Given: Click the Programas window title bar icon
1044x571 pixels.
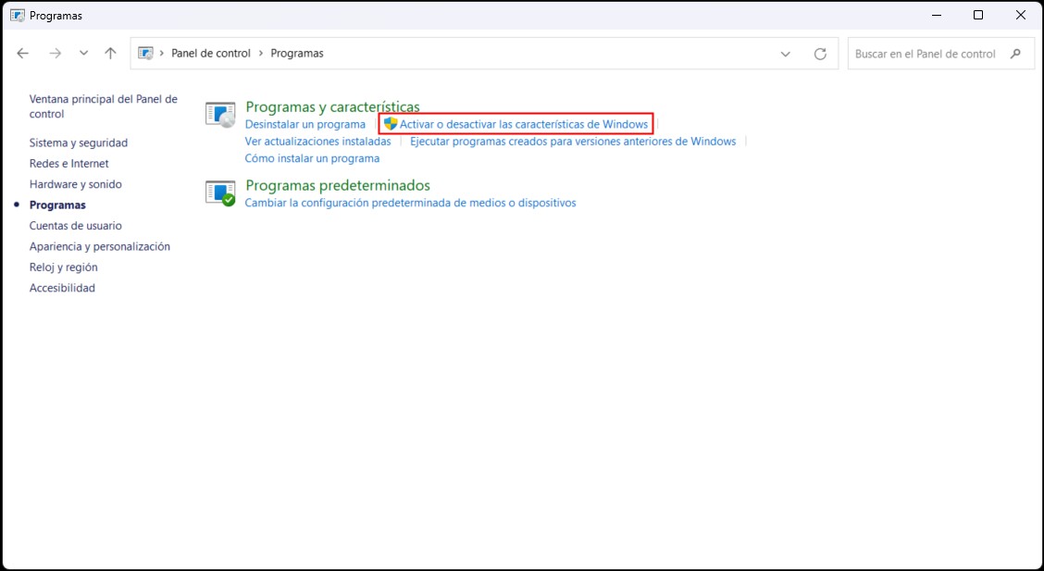Looking at the screenshot, I should 18,16.
